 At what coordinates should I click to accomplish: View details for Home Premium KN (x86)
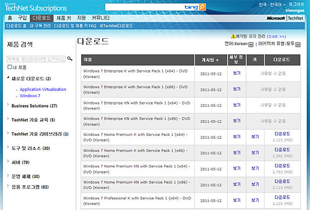pyautogui.click(x=237, y=184)
